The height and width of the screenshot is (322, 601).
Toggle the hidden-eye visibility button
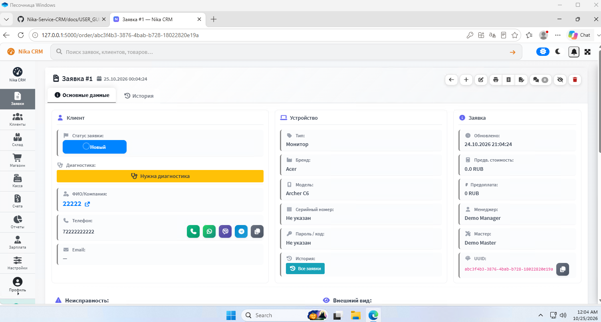pyautogui.click(x=560, y=79)
